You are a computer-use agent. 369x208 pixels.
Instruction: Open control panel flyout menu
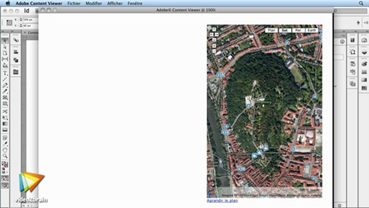pos(366,23)
